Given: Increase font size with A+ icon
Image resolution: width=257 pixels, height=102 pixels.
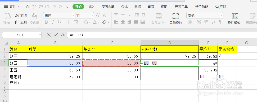Looking at the screenshot, I should (x=98, y=16).
